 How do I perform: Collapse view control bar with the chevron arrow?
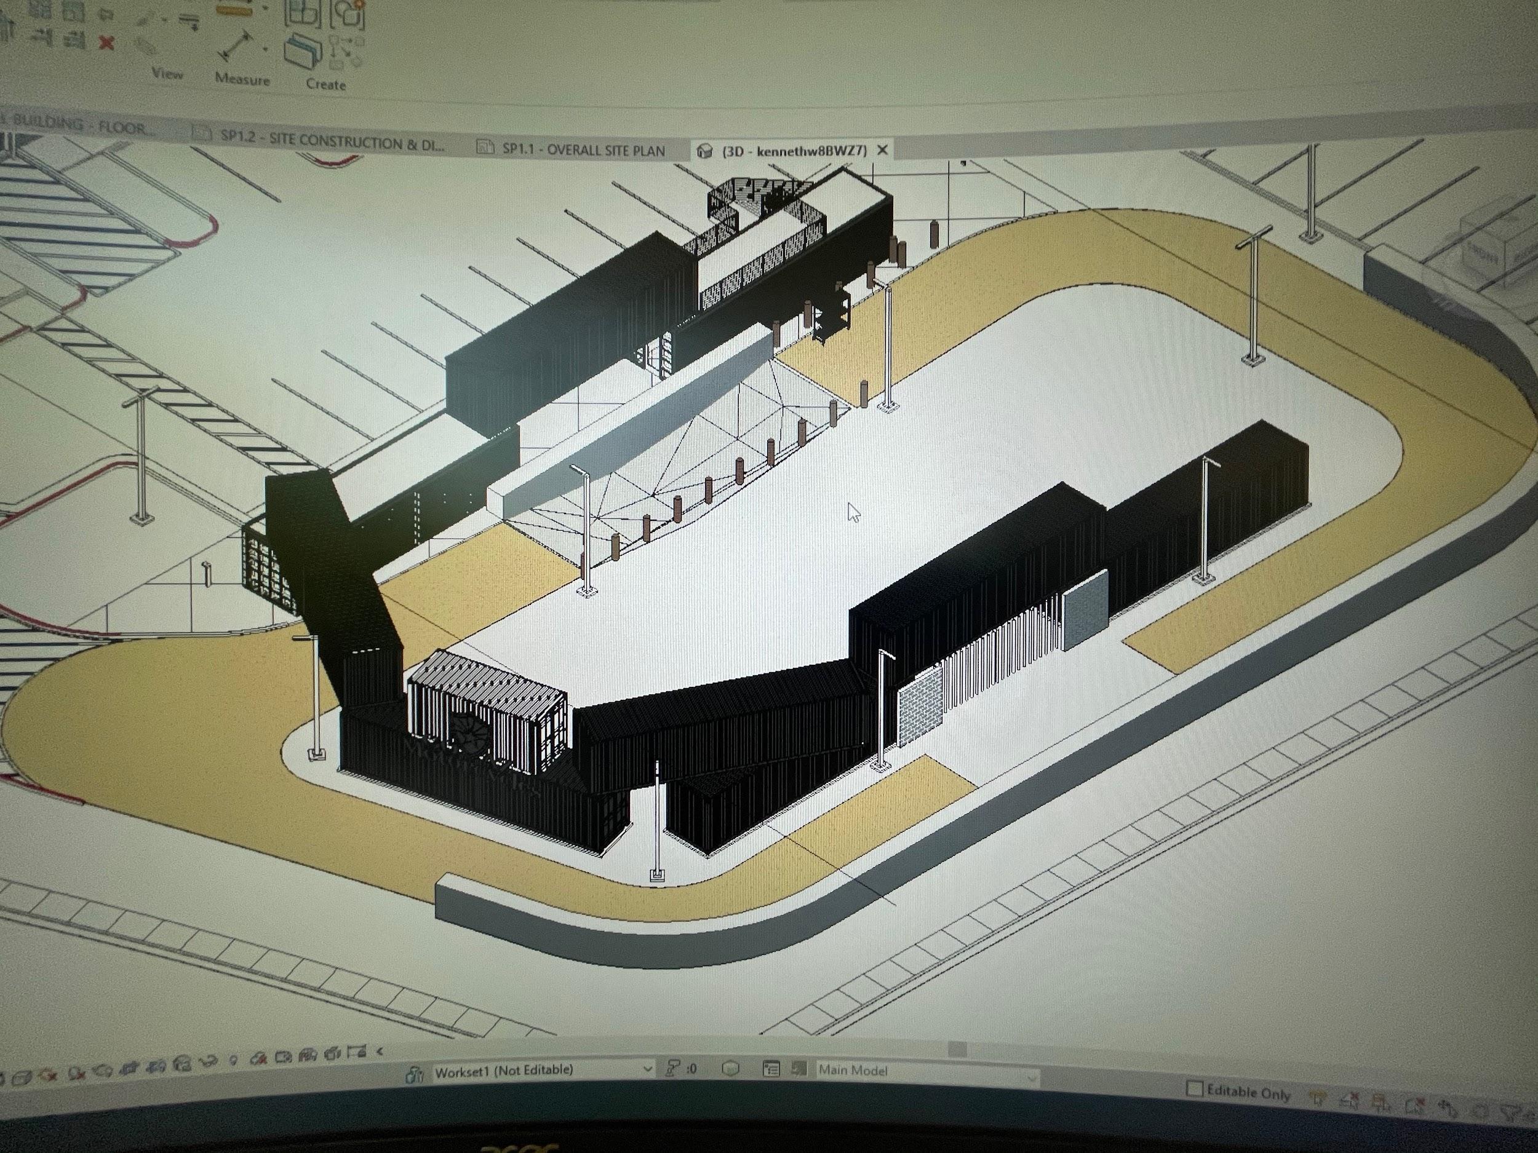pos(380,1052)
